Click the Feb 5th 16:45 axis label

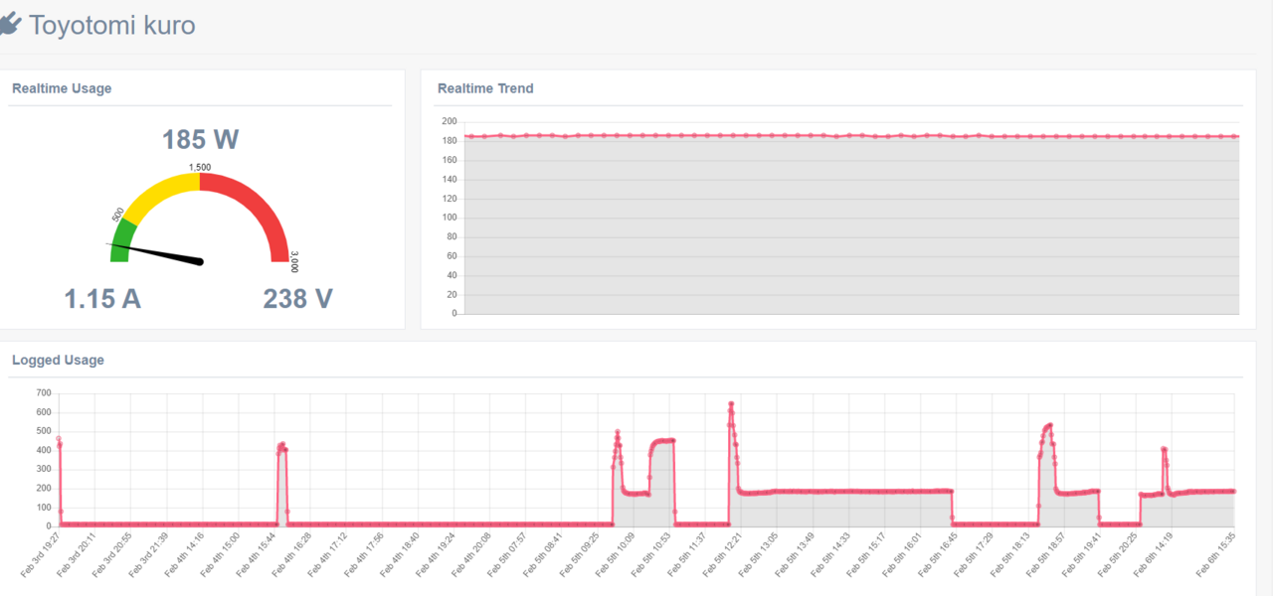[x=936, y=554]
